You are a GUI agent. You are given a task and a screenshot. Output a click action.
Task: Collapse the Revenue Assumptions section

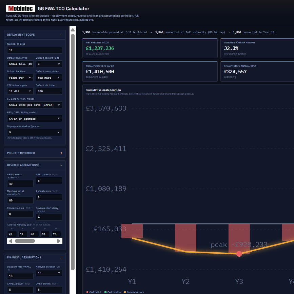pos(61,165)
